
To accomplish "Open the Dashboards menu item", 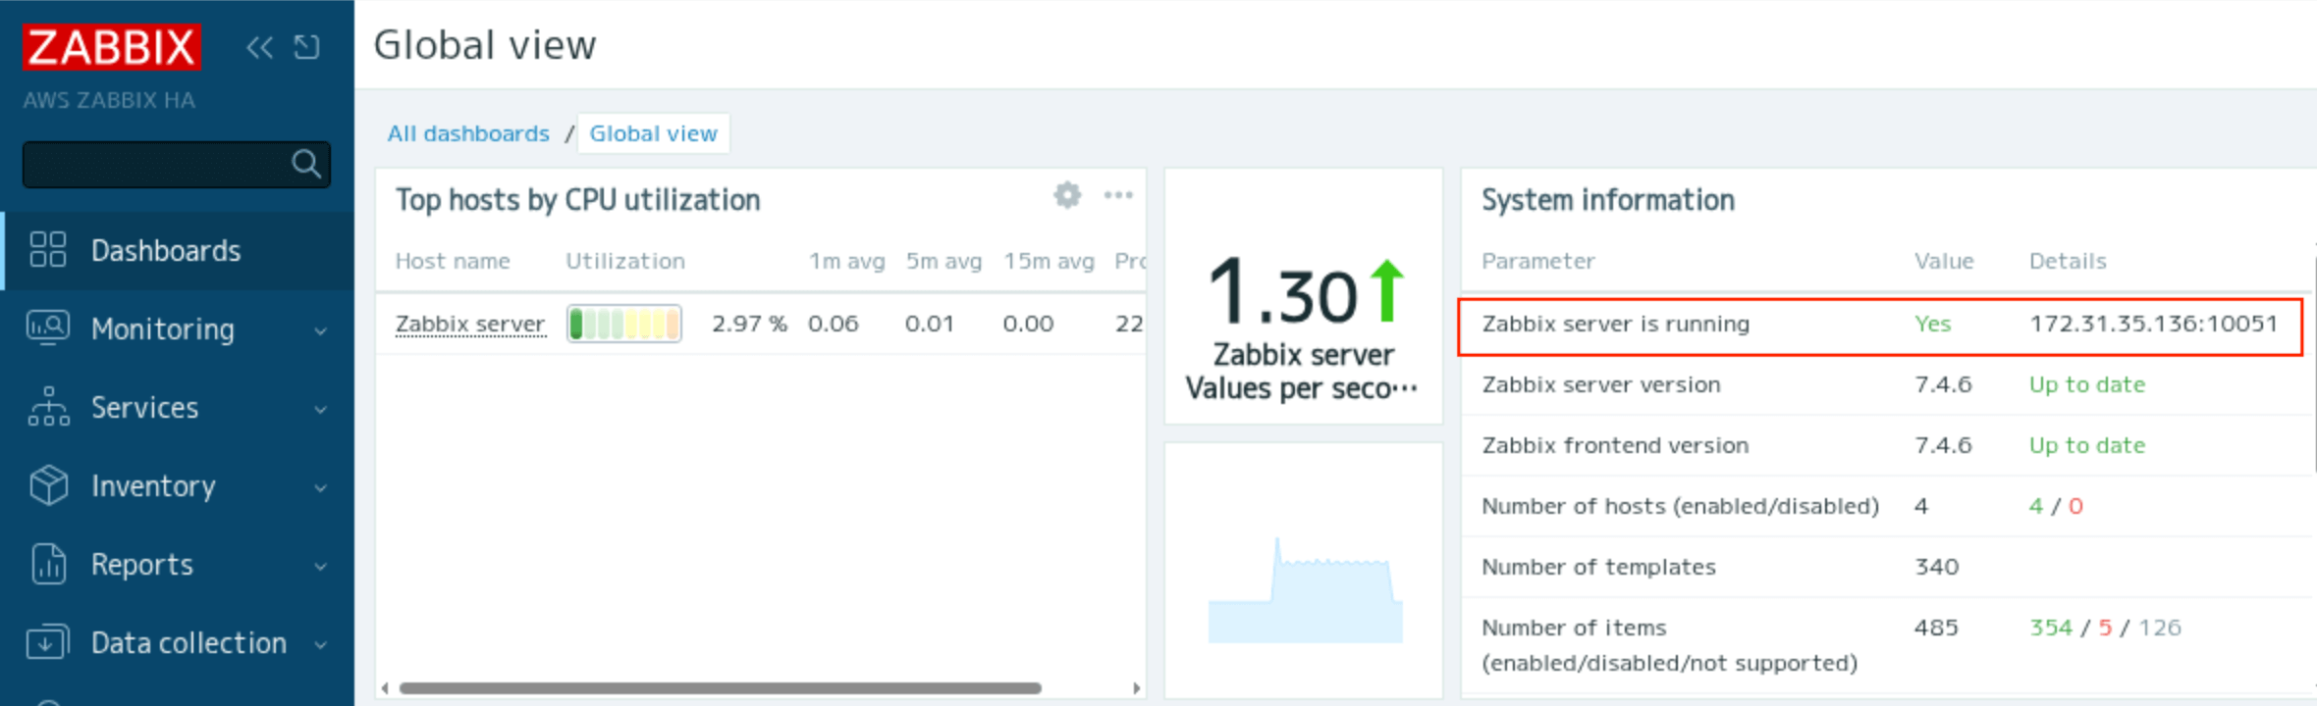I will pos(165,251).
